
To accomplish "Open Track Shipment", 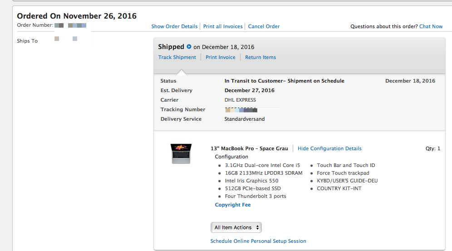I will 177,57.
